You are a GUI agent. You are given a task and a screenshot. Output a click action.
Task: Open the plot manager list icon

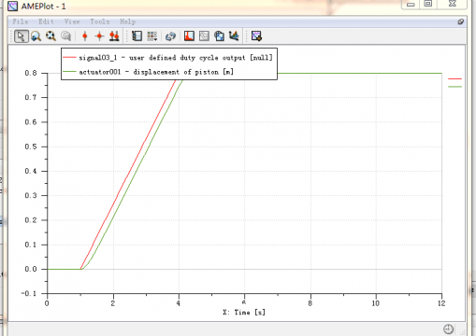pos(137,36)
